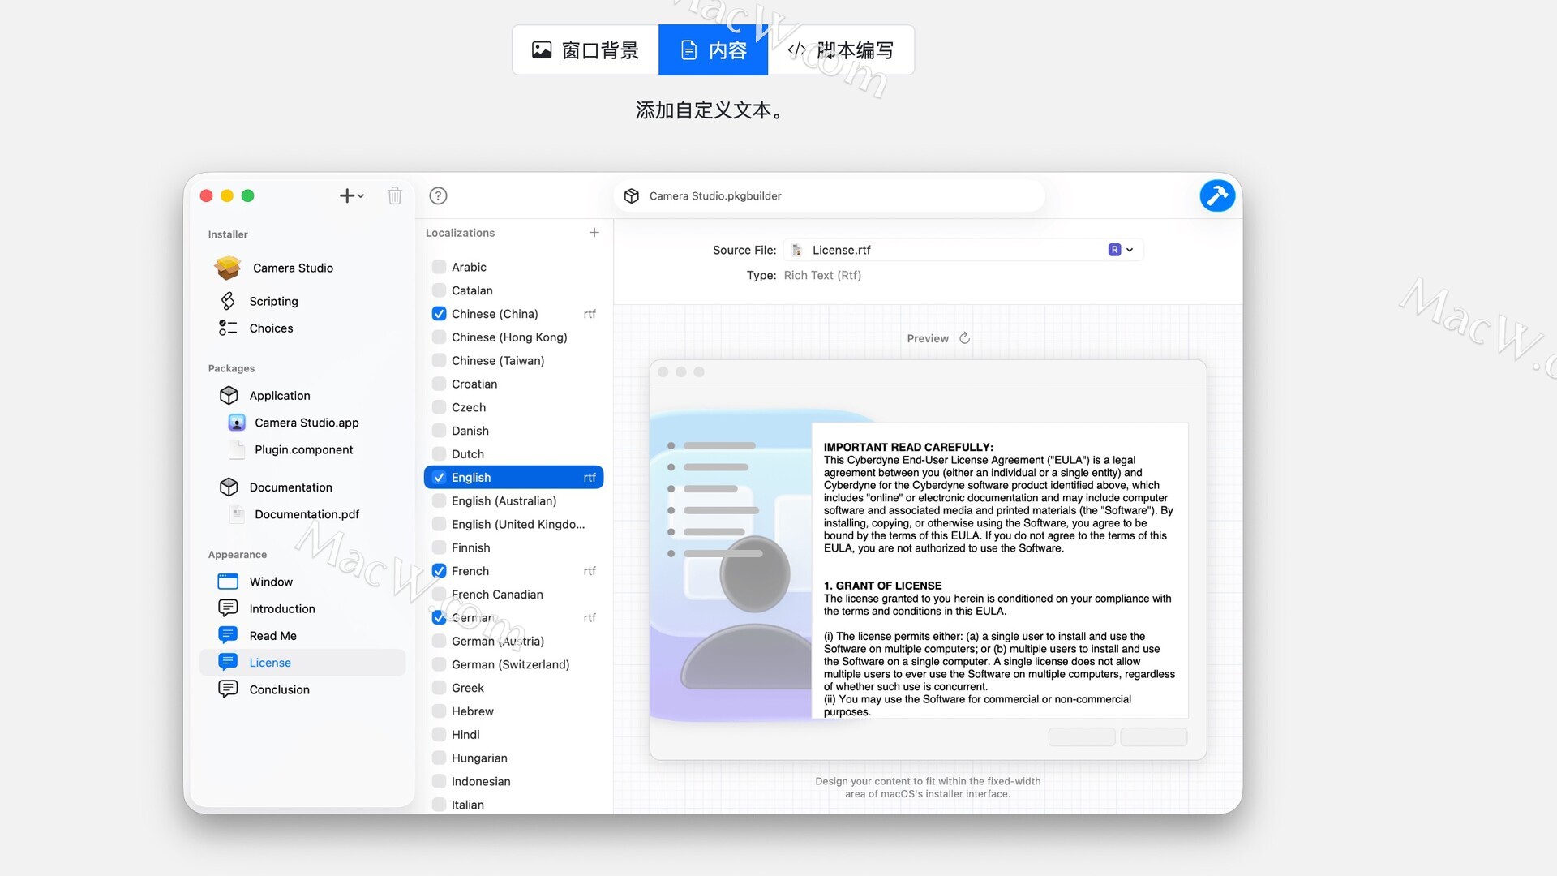The height and width of the screenshot is (876, 1557).
Task: Select Documentation.pdf in the Packages tree
Action: [x=307, y=514]
